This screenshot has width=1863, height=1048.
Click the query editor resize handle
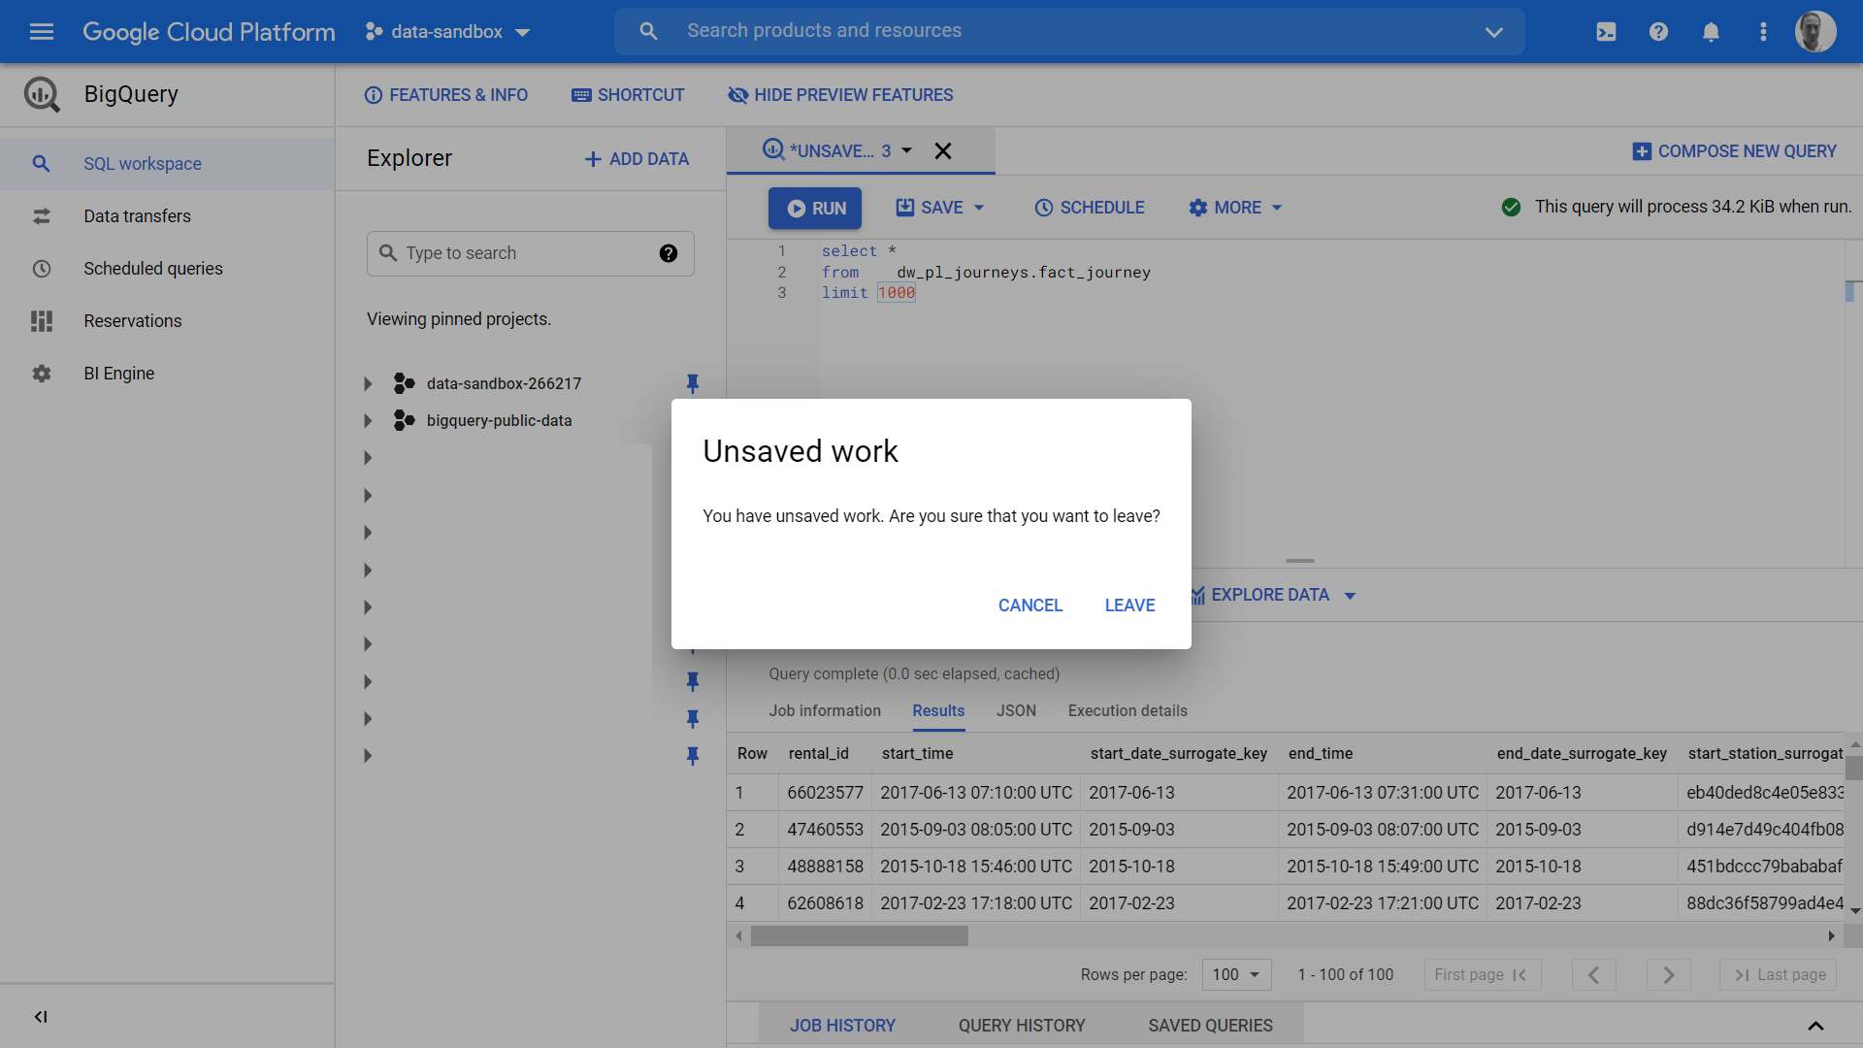(x=1299, y=561)
